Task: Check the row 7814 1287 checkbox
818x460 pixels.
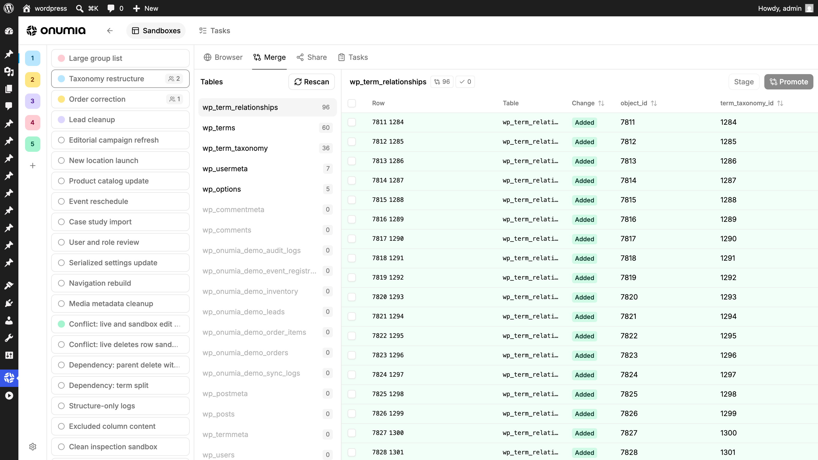Action: click(351, 180)
